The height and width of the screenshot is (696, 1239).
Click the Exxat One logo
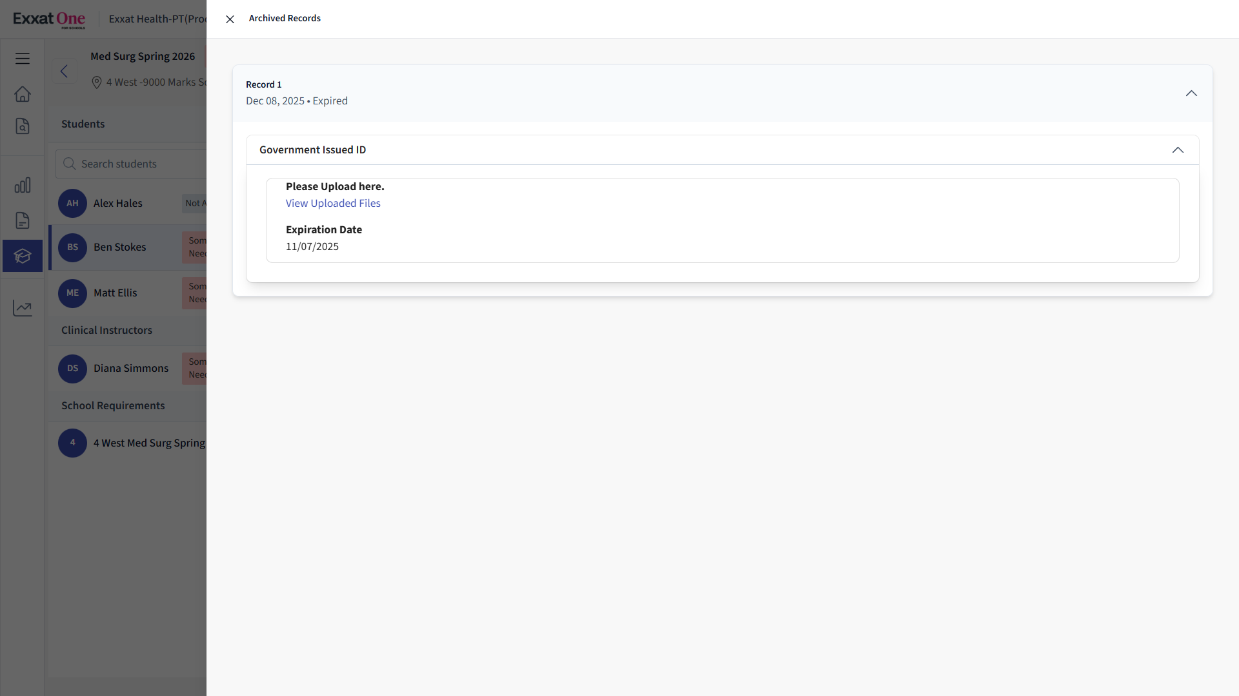[x=49, y=19]
